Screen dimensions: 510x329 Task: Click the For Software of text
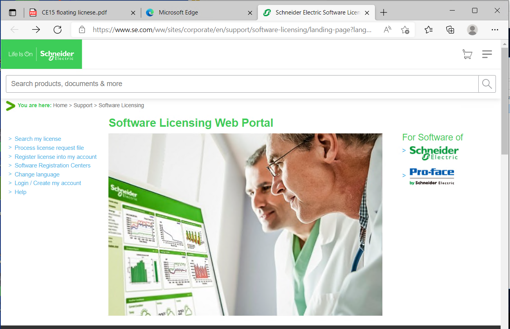[433, 137]
